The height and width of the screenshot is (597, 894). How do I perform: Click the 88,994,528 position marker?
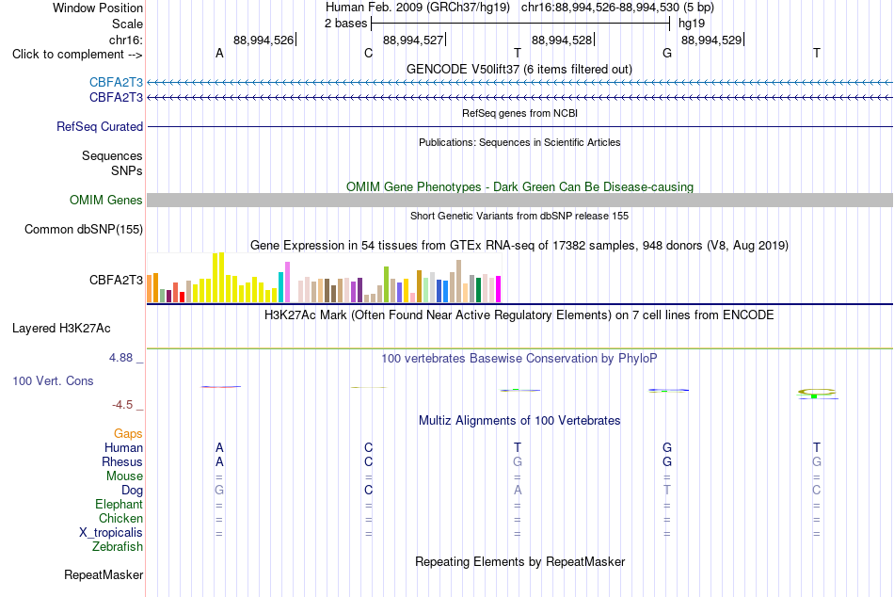click(x=562, y=40)
